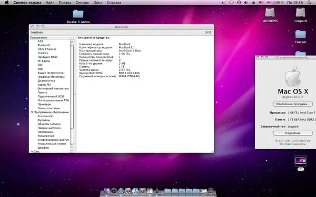This screenshot has height=197, width=316.
Task: Select Панели настроек entry
Action: (49, 128)
